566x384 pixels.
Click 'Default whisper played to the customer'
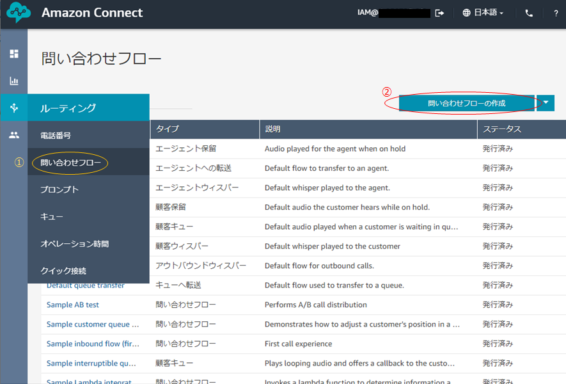pos(333,246)
